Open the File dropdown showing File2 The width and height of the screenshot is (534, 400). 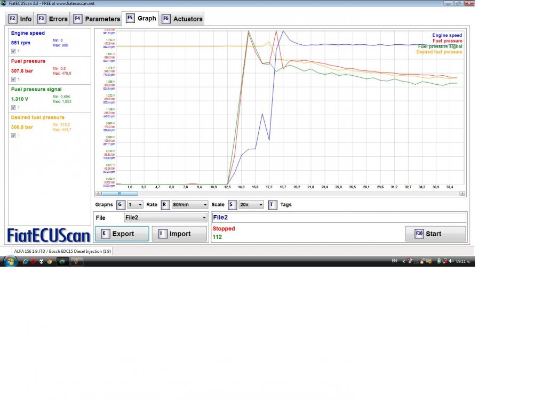tap(165, 218)
